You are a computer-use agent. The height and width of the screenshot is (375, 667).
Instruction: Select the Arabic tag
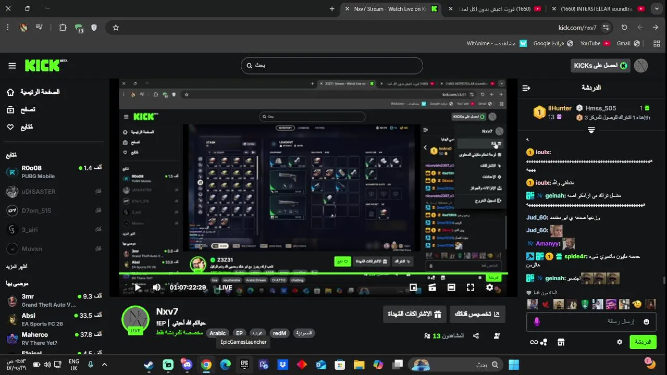(218, 333)
